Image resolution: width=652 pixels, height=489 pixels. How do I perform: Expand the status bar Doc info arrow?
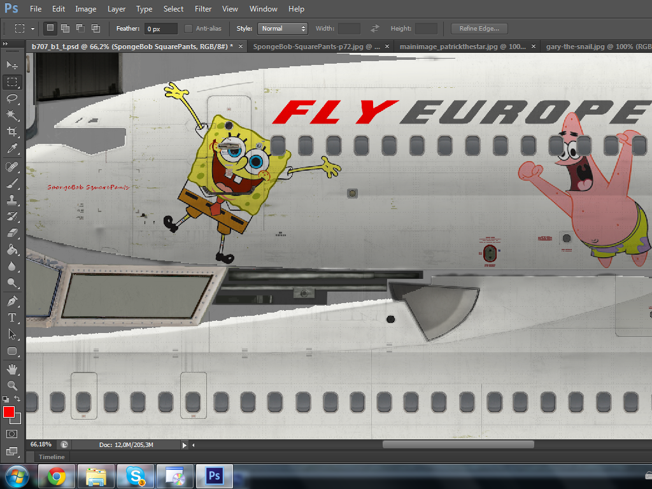coord(185,445)
